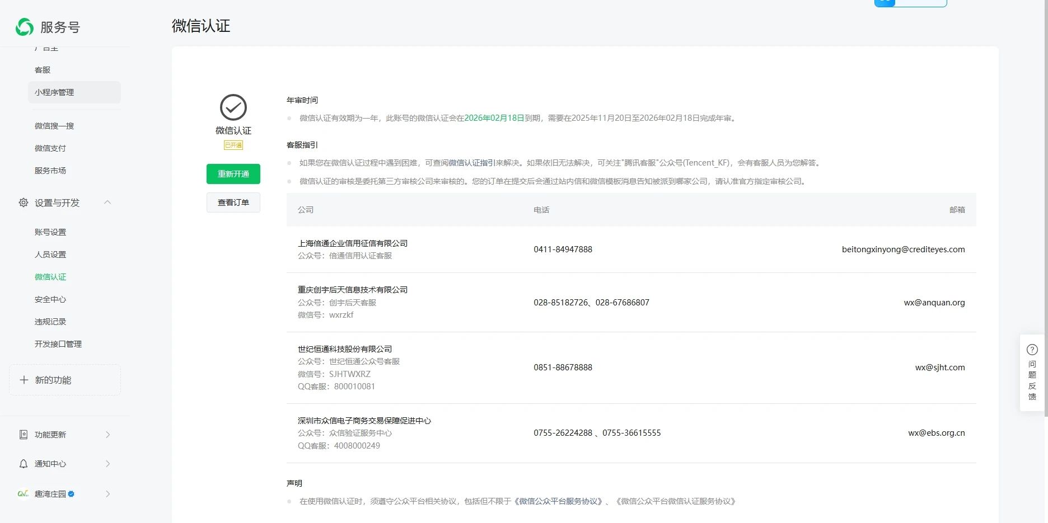The width and height of the screenshot is (1048, 523).
Task: Click the 深圳市众信电子商务交易保障促进中心 name
Action: (364, 421)
